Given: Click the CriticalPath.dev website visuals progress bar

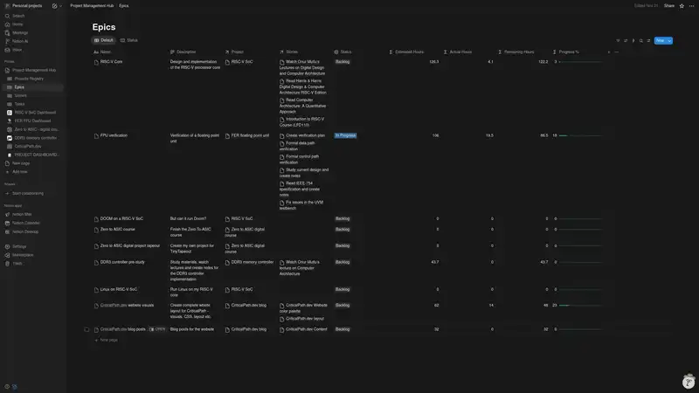Looking at the screenshot, I should pos(580,306).
